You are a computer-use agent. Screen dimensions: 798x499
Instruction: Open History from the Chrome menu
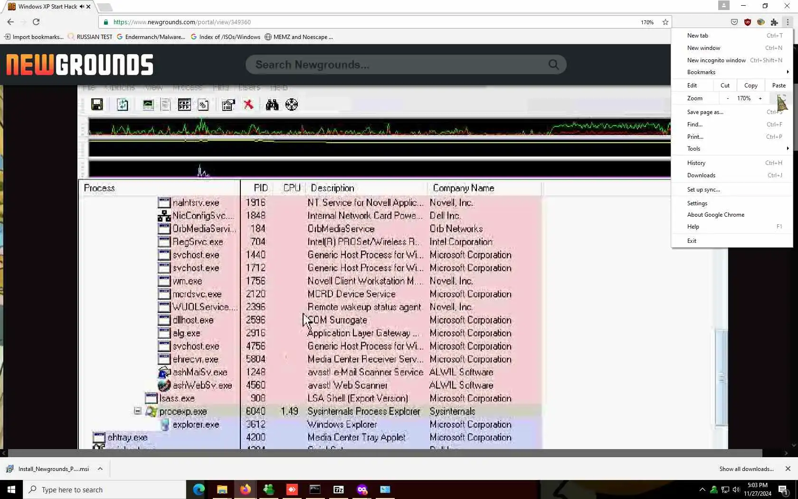point(732,163)
